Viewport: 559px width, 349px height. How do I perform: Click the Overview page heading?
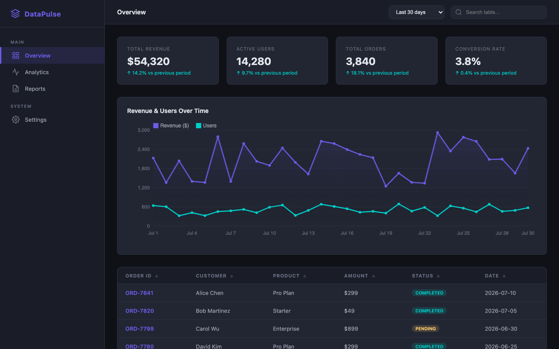point(131,12)
